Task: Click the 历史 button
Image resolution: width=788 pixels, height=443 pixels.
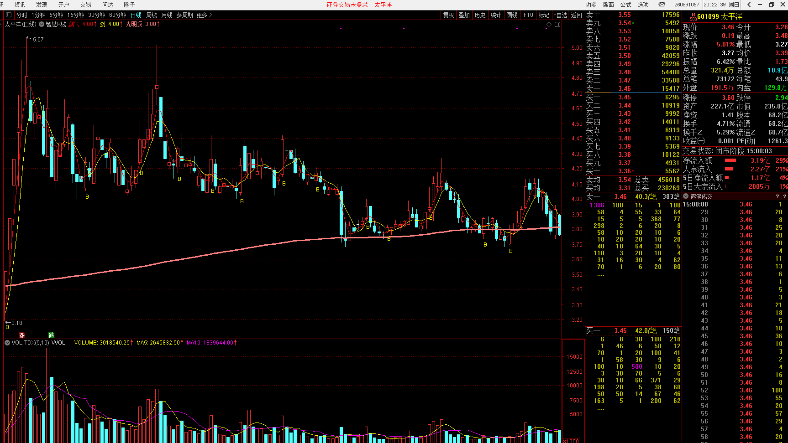Action: tap(480, 15)
